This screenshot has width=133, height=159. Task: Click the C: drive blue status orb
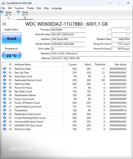point(2,12)
